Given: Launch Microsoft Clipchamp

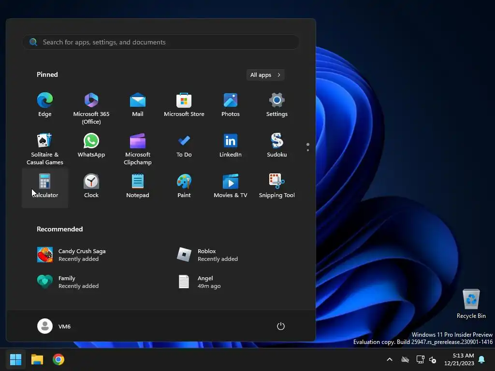Looking at the screenshot, I should tap(138, 149).
